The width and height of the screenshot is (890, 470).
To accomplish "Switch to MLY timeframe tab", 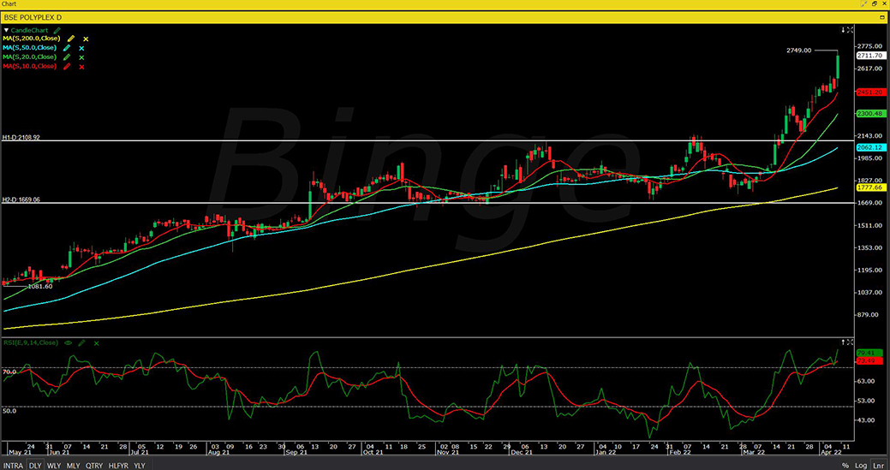I will point(73,466).
